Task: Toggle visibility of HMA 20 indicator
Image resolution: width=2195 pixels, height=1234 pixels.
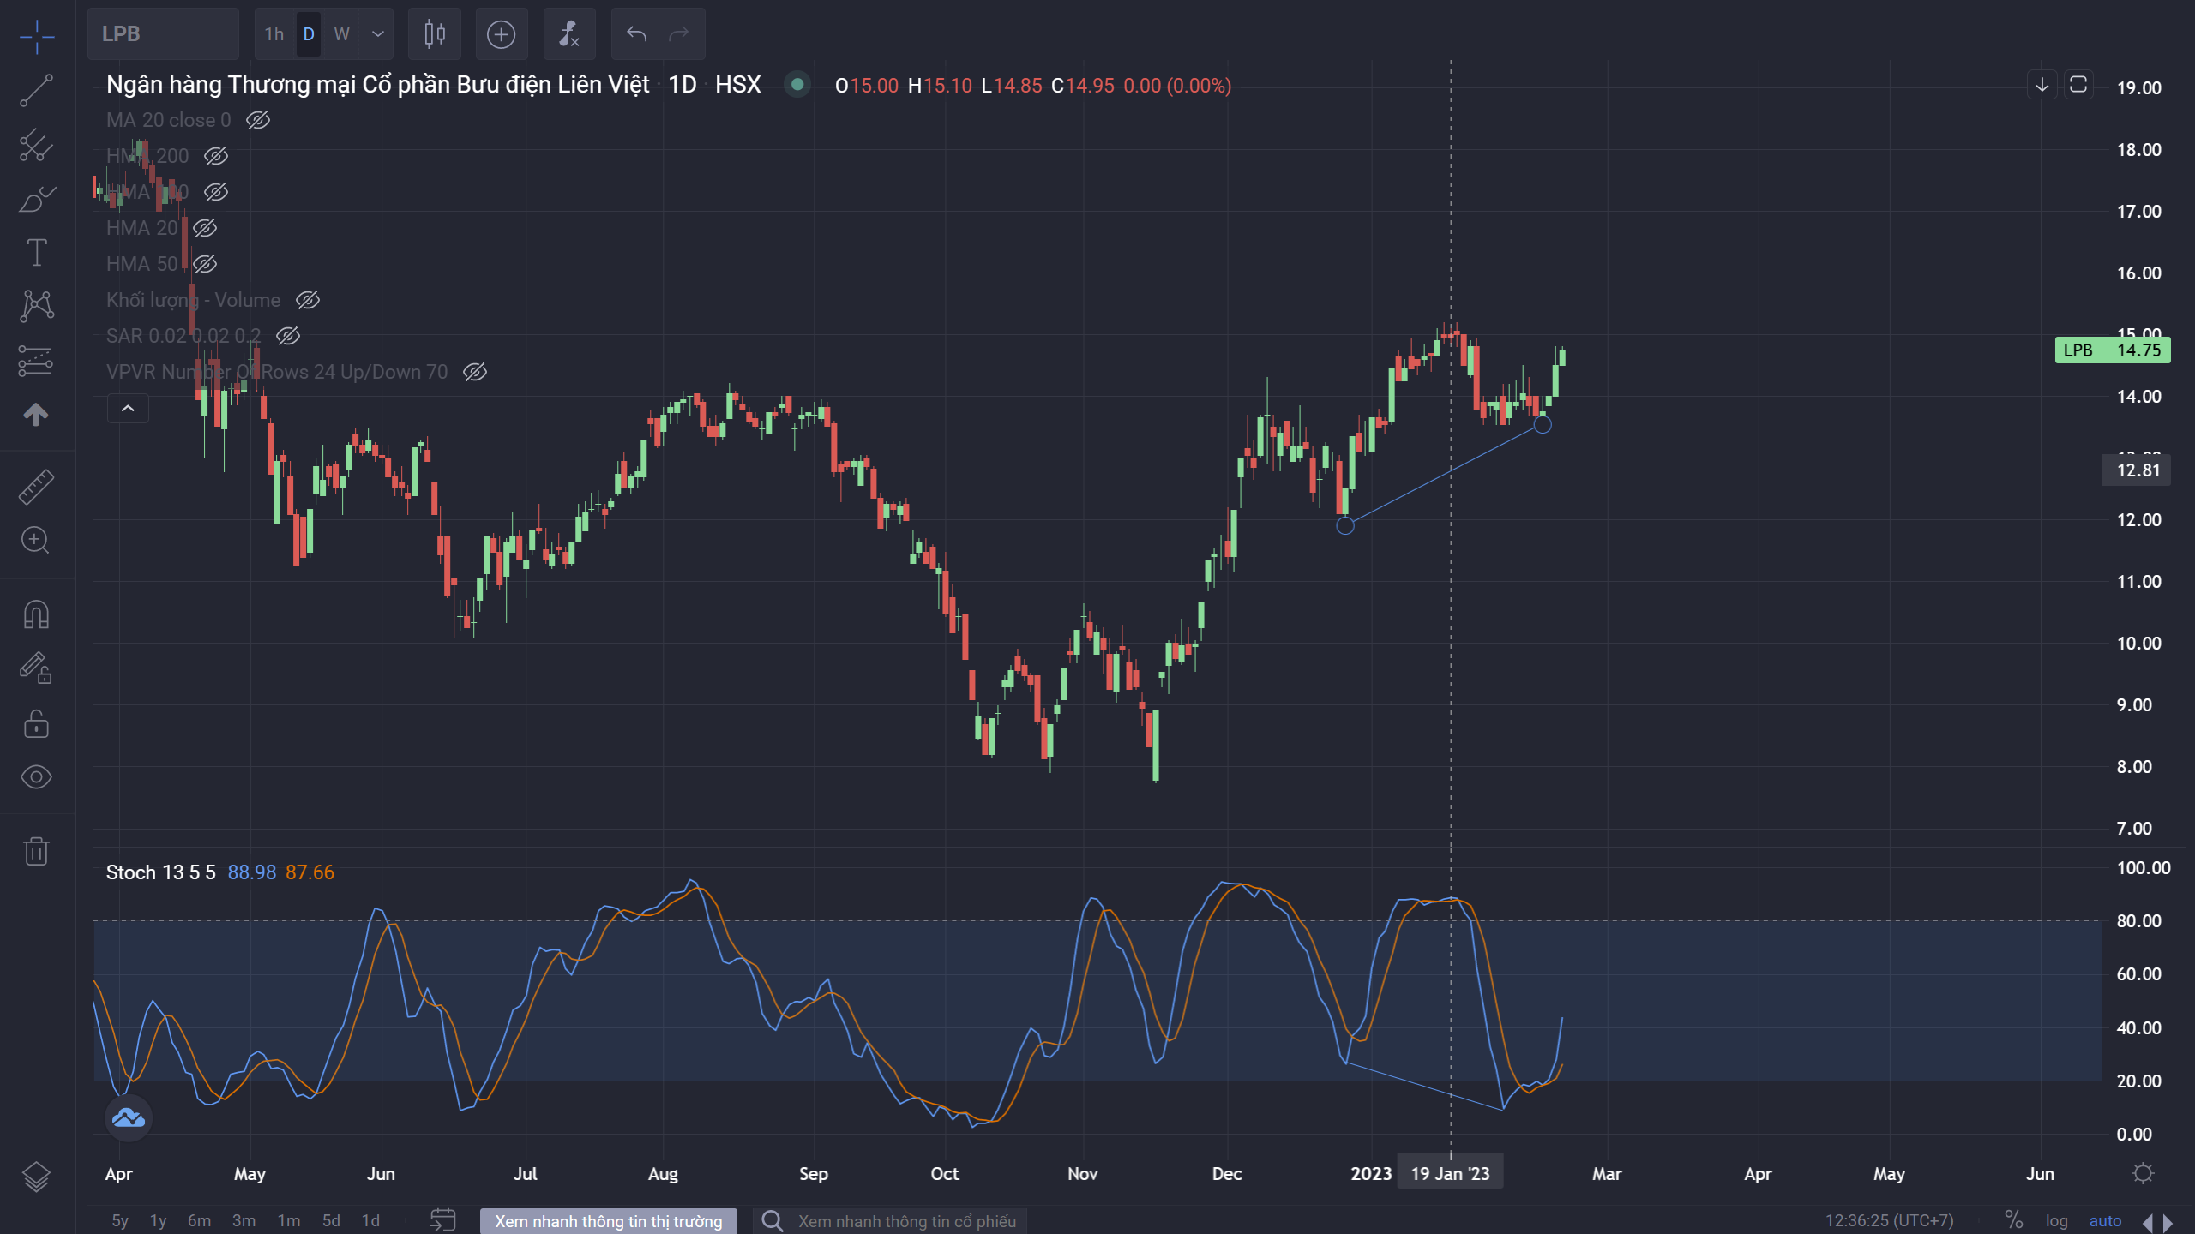Action: tap(205, 228)
